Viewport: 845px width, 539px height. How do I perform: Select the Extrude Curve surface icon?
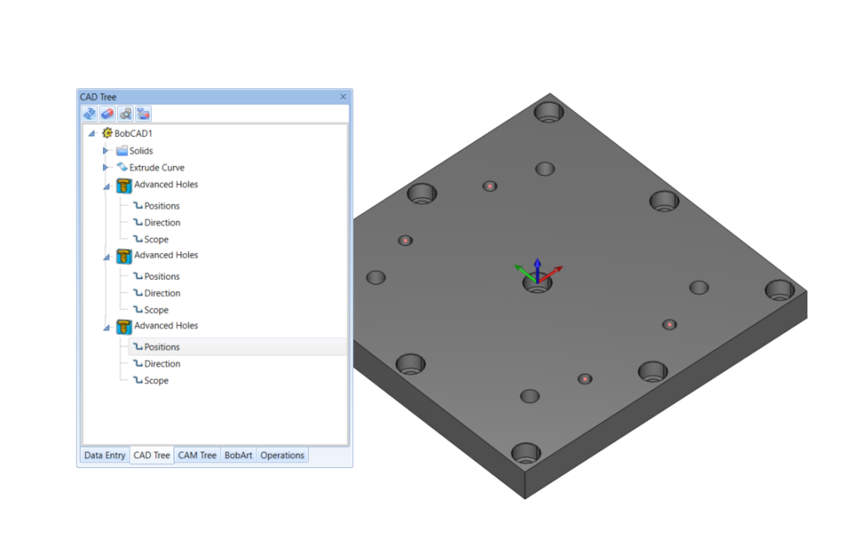121,167
